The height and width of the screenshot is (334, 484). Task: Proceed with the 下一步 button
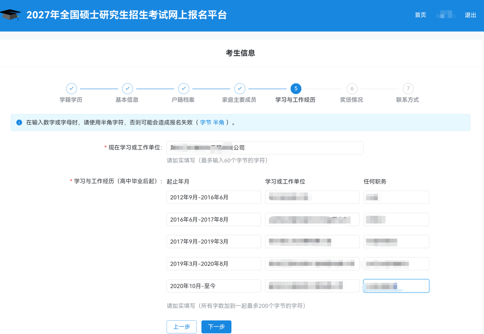(x=216, y=327)
